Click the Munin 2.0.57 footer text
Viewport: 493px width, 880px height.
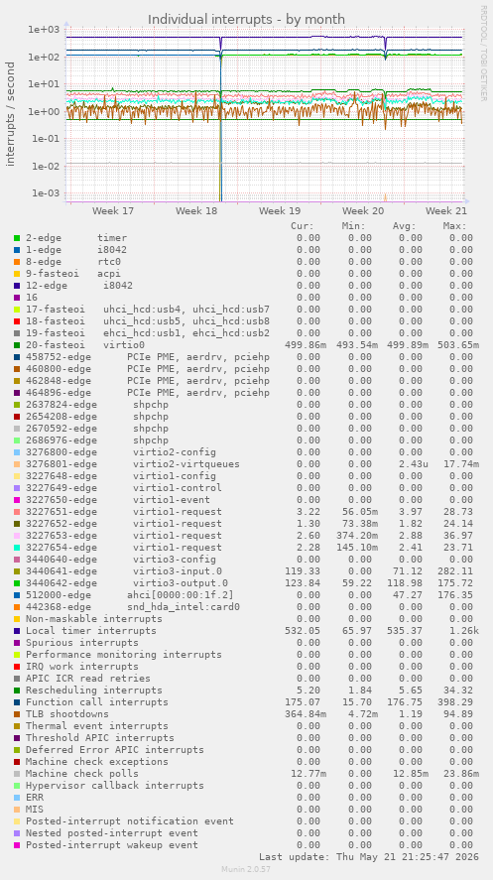246,869
